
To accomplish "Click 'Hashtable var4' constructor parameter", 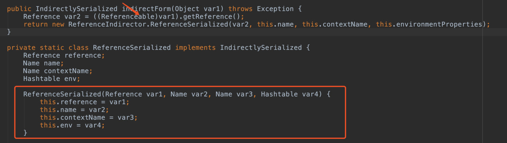I will tap(291, 94).
